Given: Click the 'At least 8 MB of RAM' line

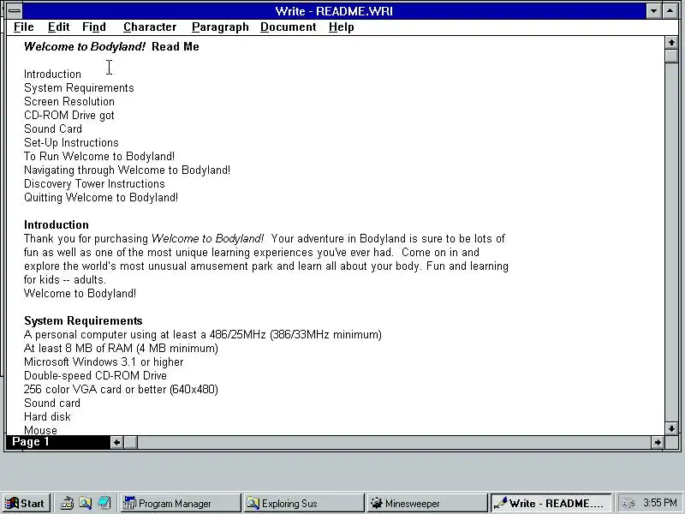Looking at the screenshot, I should (121, 349).
